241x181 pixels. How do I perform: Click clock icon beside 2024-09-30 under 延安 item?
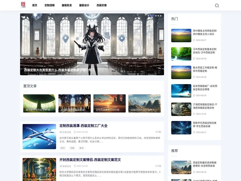point(194,96)
